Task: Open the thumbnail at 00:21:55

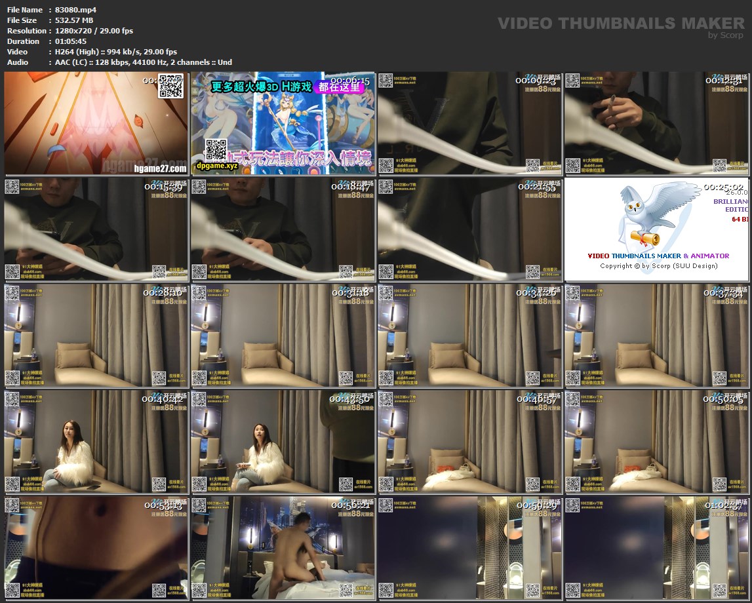Action: [469, 229]
